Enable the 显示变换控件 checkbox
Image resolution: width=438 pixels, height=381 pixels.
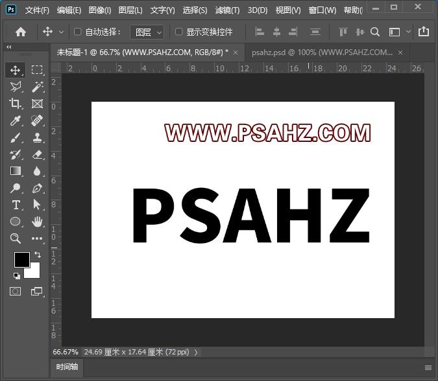tap(179, 32)
